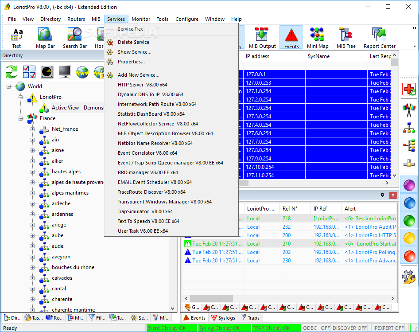Image resolution: width=419 pixels, height=332 pixels.
Task: Open Report Center toolbar icon
Action: (380, 38)
